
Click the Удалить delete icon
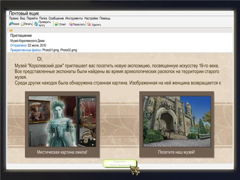89,24
